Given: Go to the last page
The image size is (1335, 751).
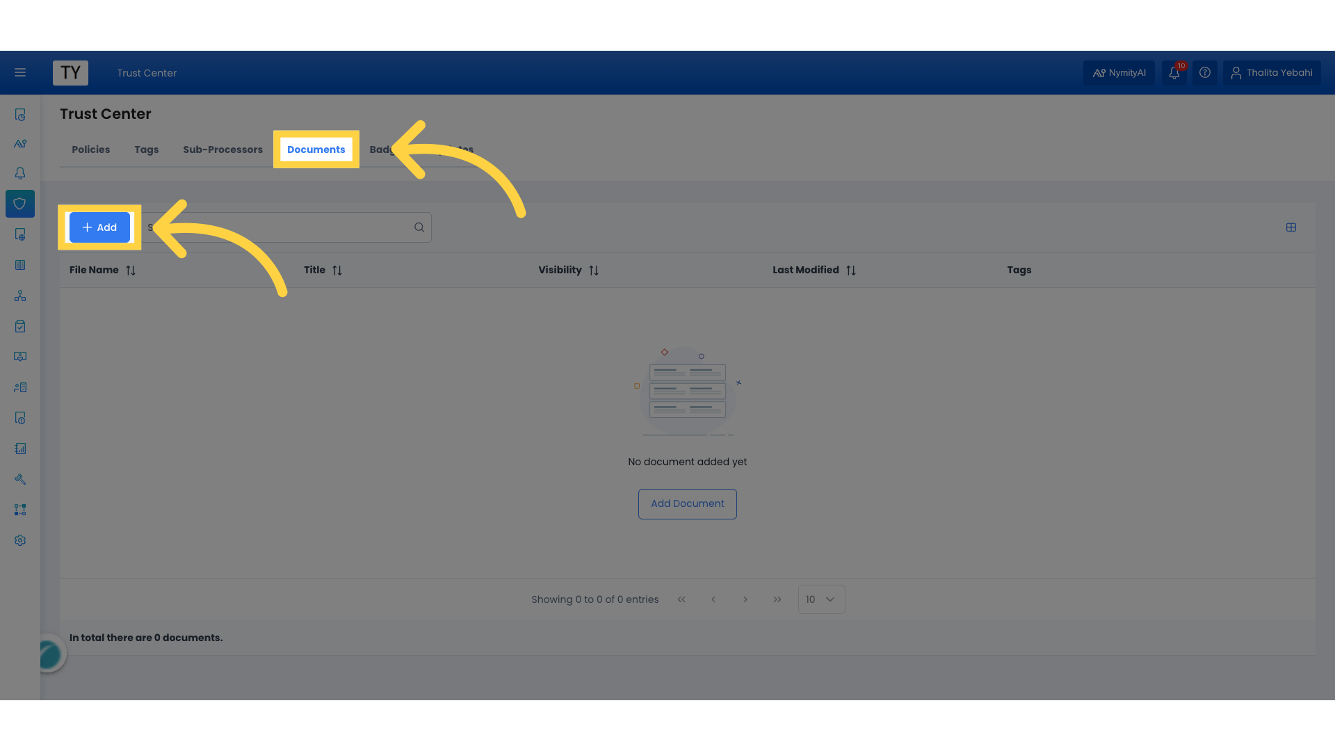Looking at the screenshot, I should (x=777, y=599).
